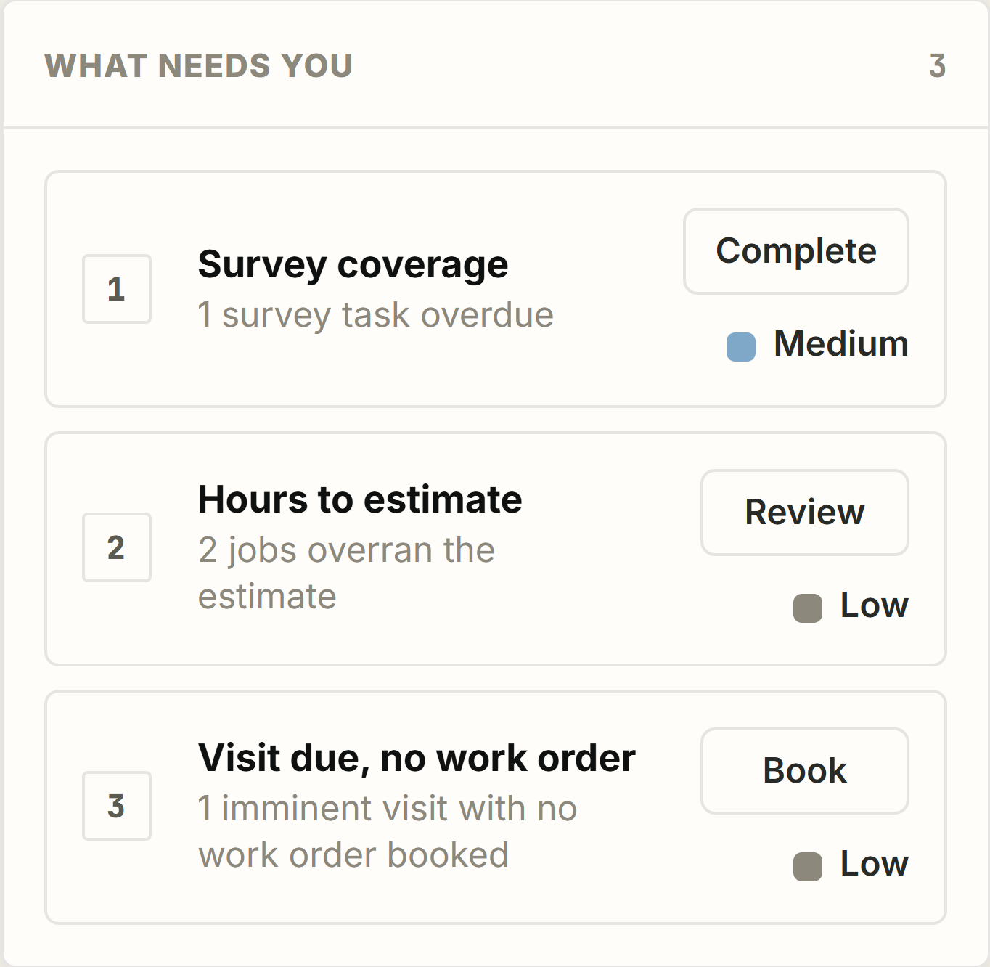Screen dimensions: 990x967
Task: Click '1 imminent visit with no work order booked'
Action: [x=388, y=832]
